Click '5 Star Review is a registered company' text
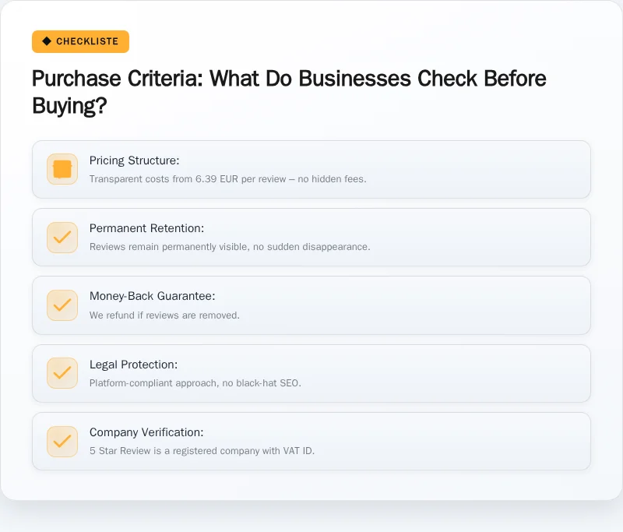 [x=202, y=451]
